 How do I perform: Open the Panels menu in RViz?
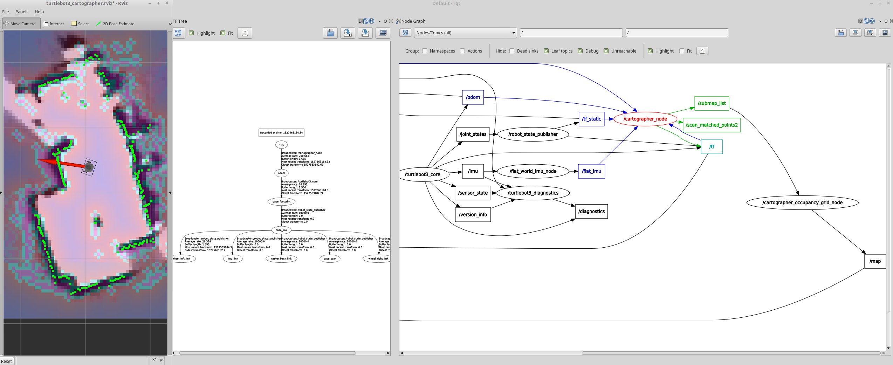tap(22, 12)
